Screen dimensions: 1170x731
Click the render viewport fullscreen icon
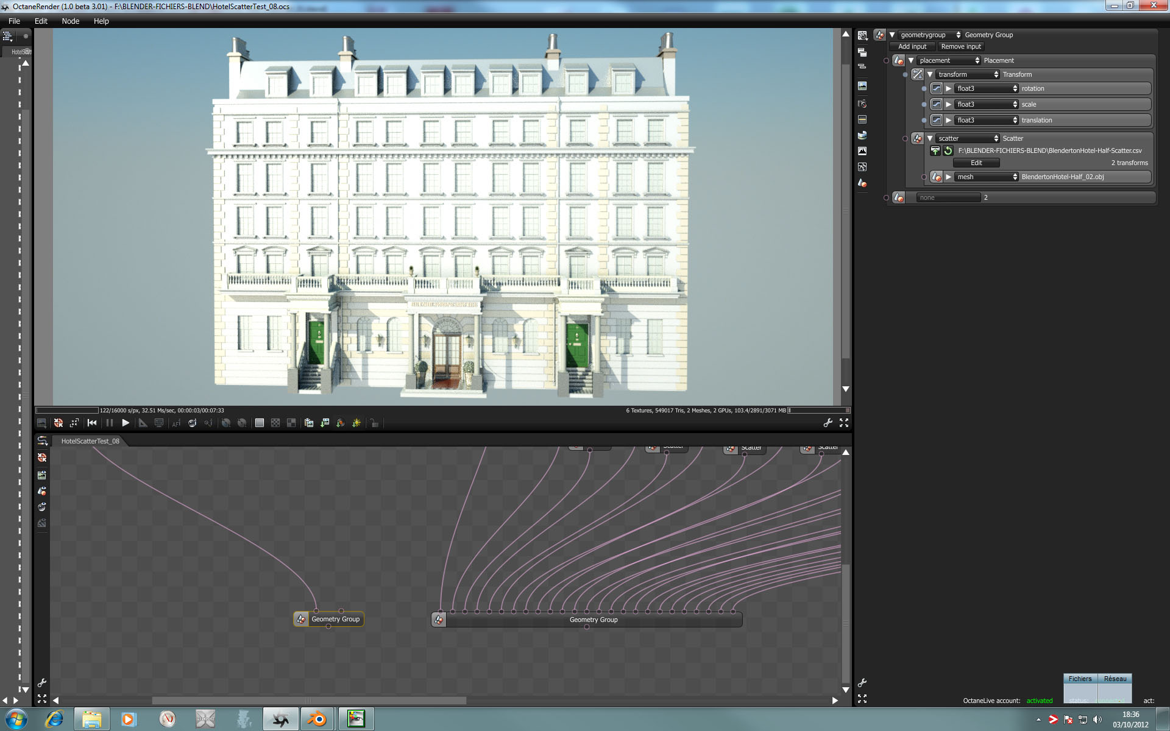(844, 423)
